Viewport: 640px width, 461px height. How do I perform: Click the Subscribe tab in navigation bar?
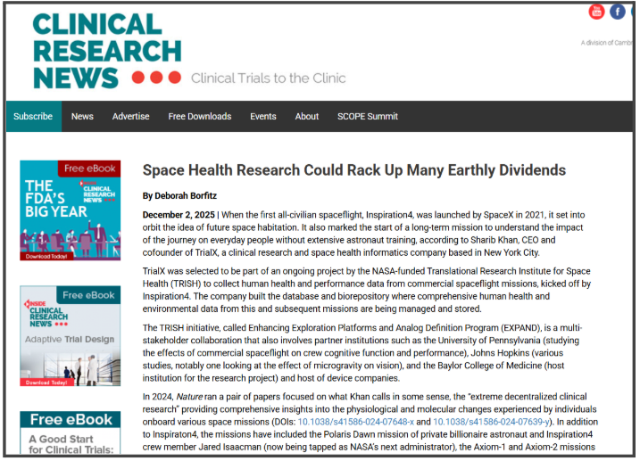(33, 116)
